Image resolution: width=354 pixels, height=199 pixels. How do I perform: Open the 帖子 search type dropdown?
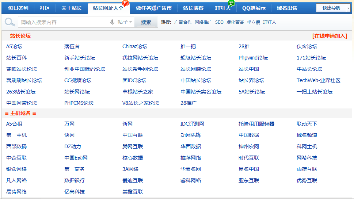(125, 22)
